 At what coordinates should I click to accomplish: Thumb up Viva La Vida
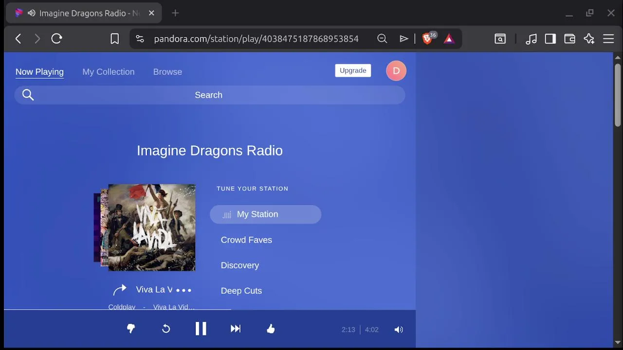[x=271, y=329]
